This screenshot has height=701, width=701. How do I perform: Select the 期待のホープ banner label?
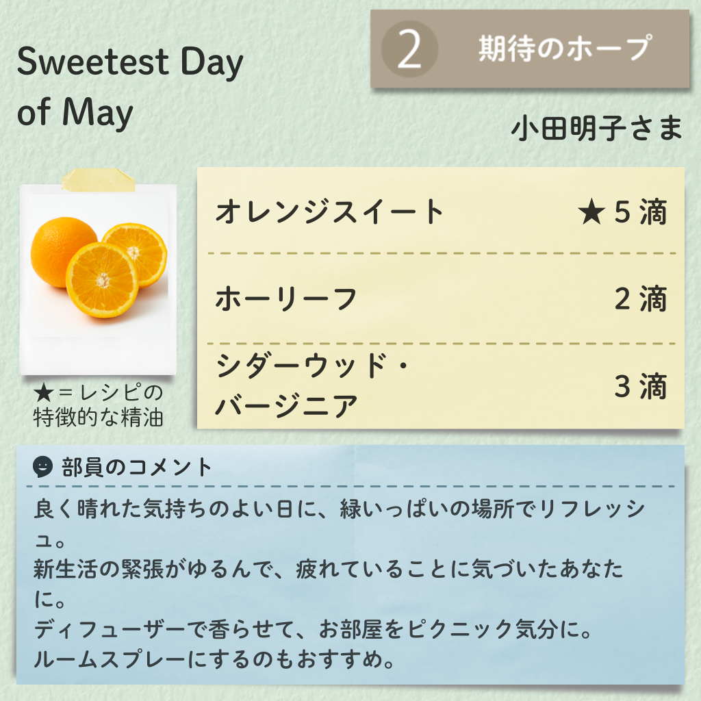click(565, 49)
